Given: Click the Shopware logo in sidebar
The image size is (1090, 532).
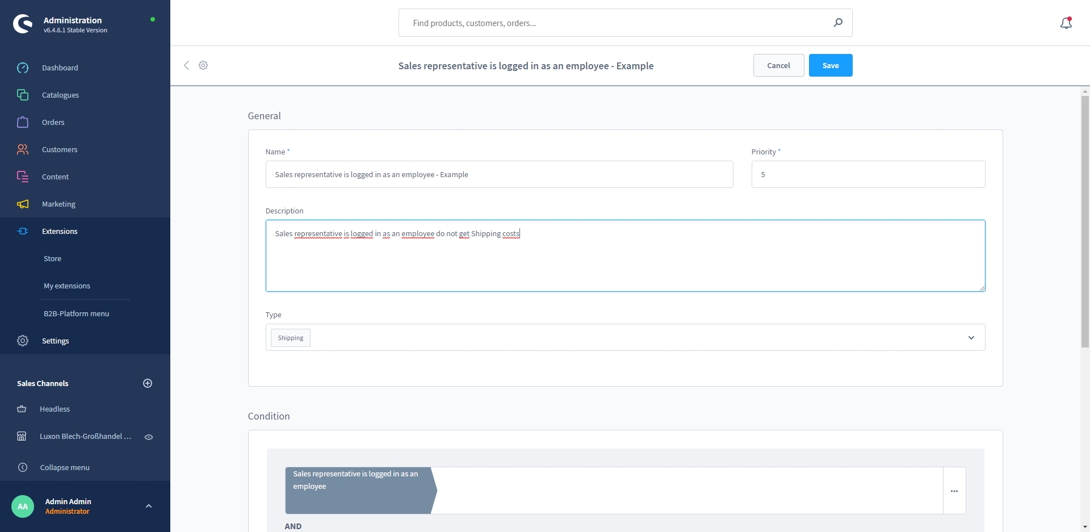Looking at the screenshot, I should [23, 24].
